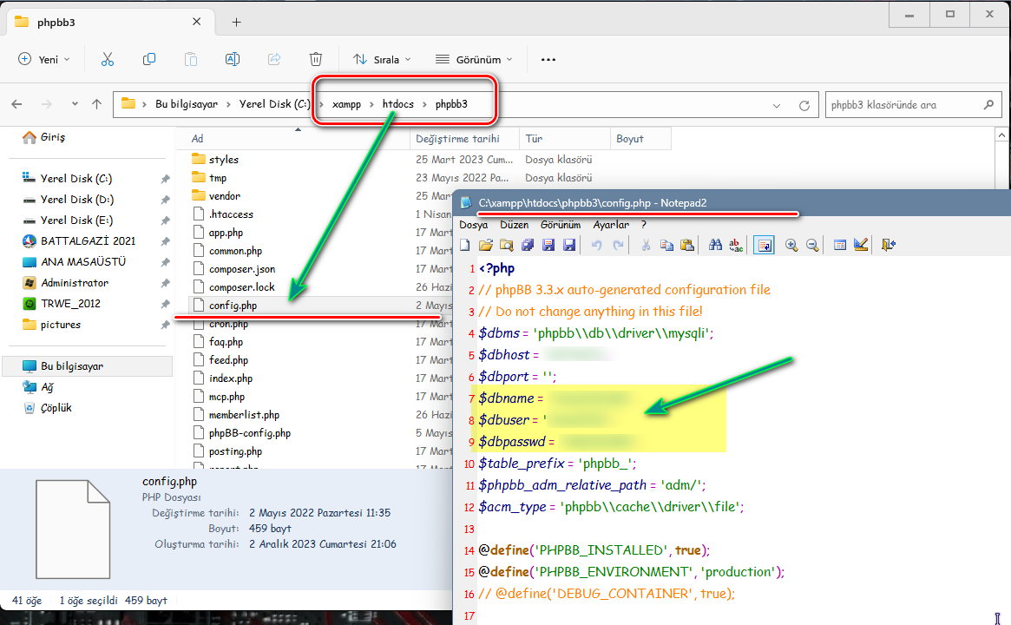Click the scrollbar up arrow in Explorer file list

(1001, 135)
